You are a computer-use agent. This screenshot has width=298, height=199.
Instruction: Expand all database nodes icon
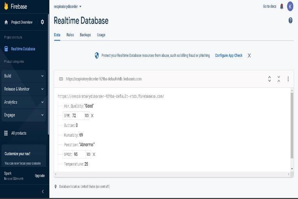pyautogui.click(x=270, y=79)
